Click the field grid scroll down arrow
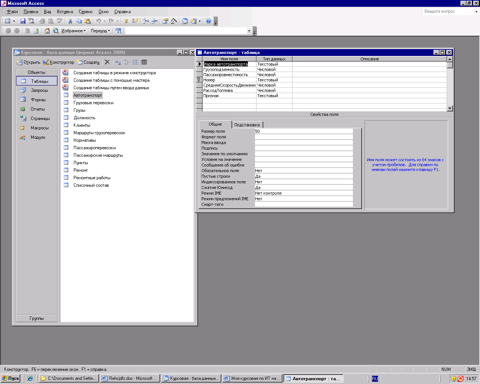 coord(450,108)
